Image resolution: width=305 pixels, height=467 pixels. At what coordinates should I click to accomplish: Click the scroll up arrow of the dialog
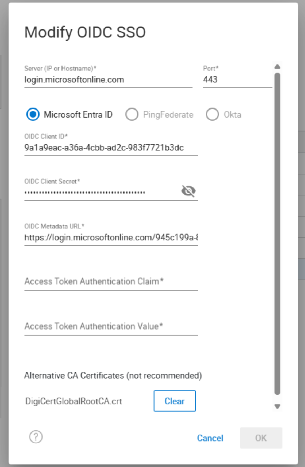point(277,66)
